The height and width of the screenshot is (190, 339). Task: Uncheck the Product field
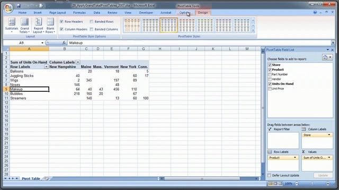(270, 70)
